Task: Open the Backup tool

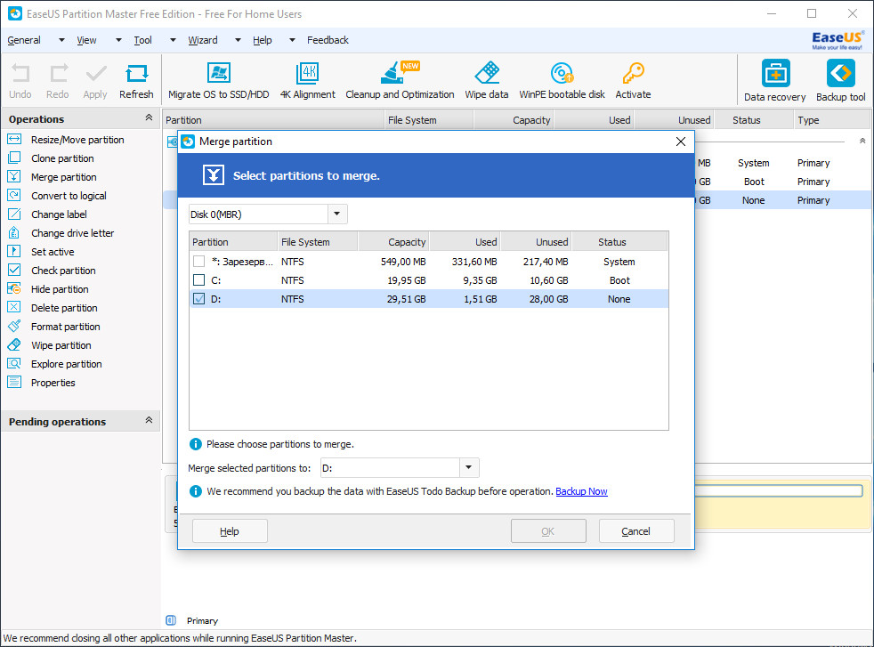Action: pyautogui.click(x=840, y=81)
